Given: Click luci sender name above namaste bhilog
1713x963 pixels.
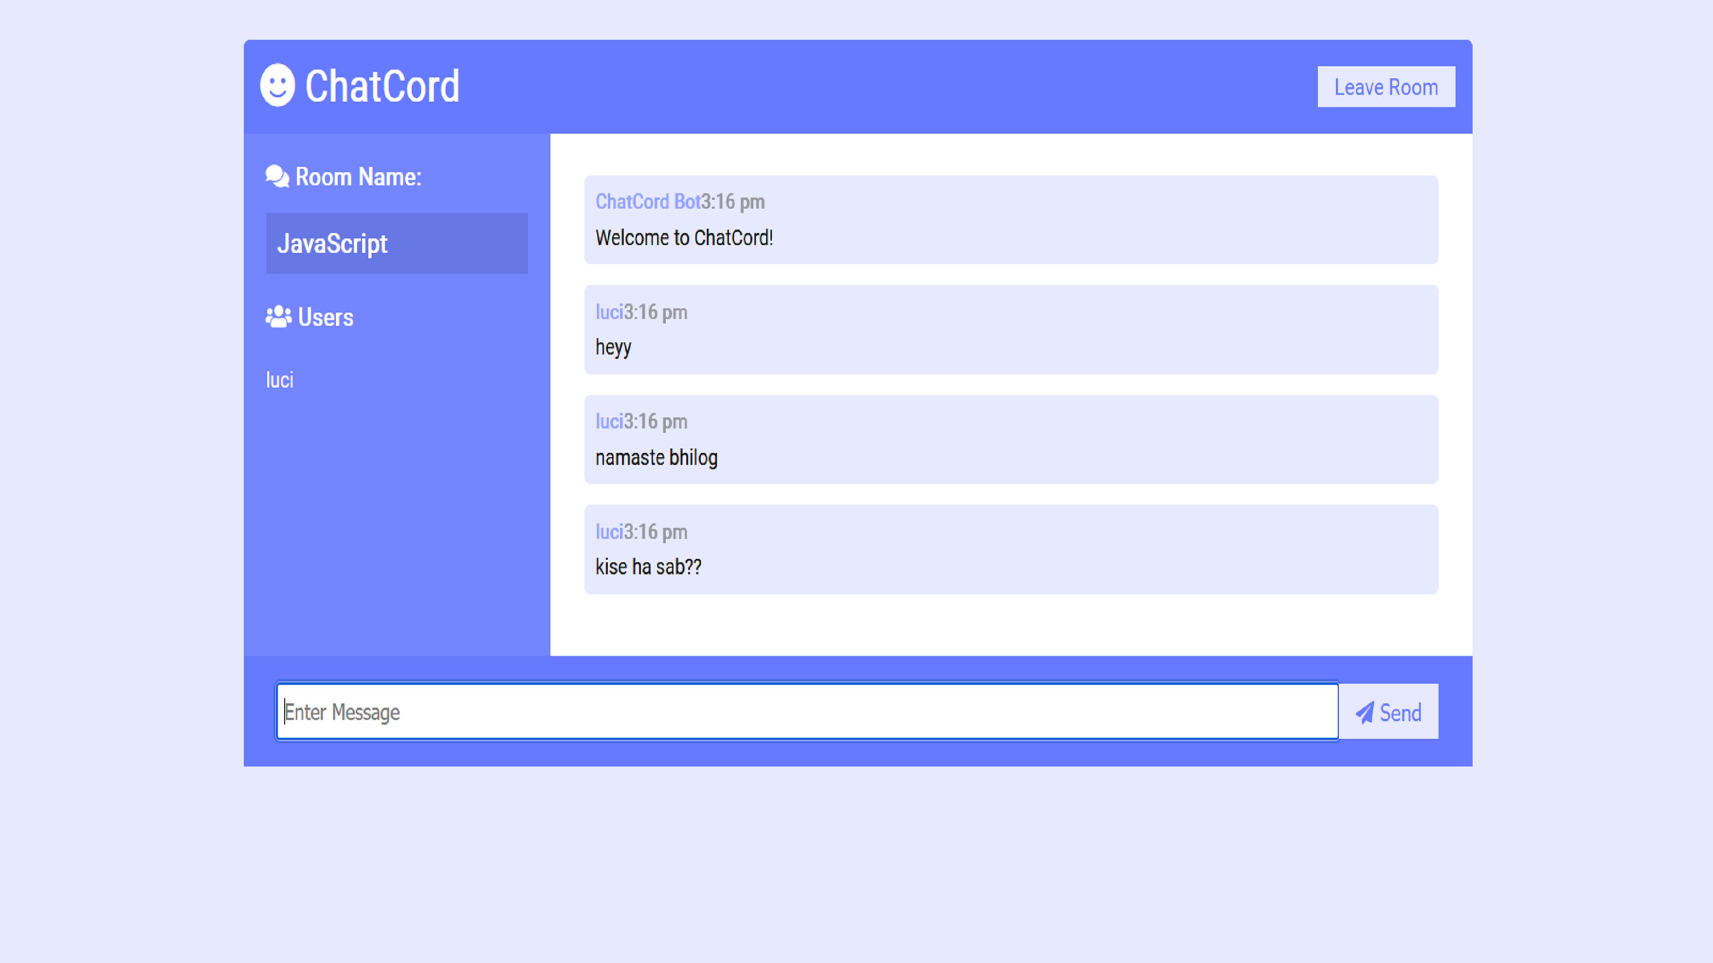Looking at the screenshot, I should click(609, 421).
